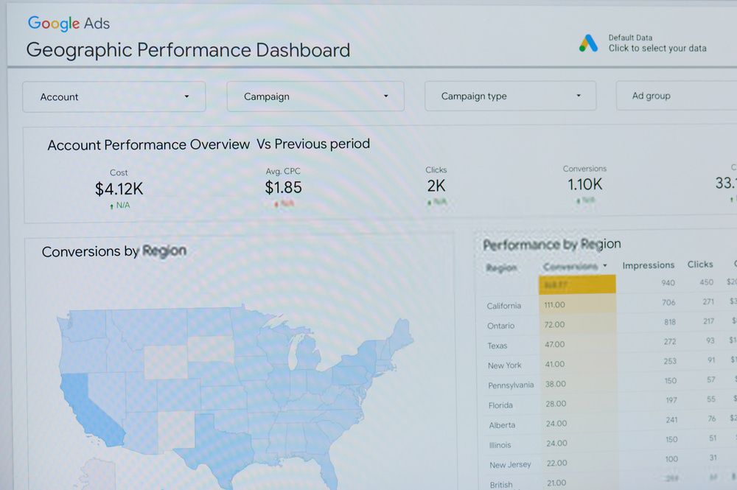Screen dimensions: 737x490
Task: Click the Google Ads icon beside Default Data
Action: (588, 43)
